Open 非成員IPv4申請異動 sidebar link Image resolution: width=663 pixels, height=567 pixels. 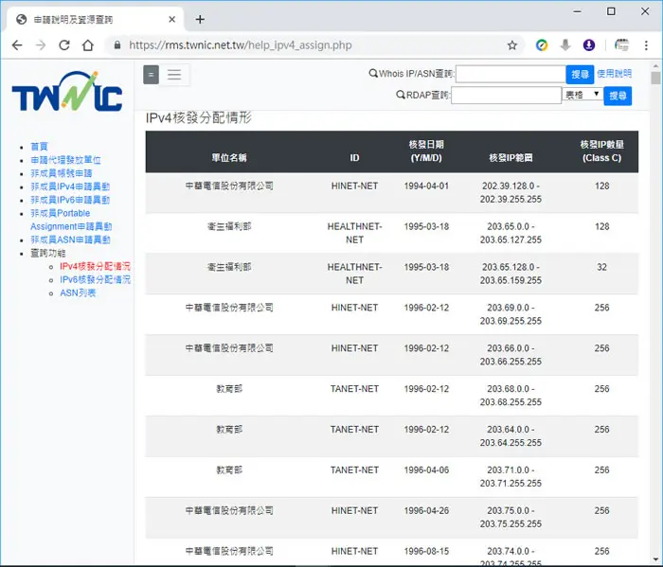pyautogui.click(x=70, y=186)
